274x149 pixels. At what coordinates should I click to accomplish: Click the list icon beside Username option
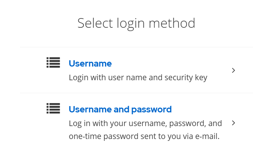tap(53, 62)
